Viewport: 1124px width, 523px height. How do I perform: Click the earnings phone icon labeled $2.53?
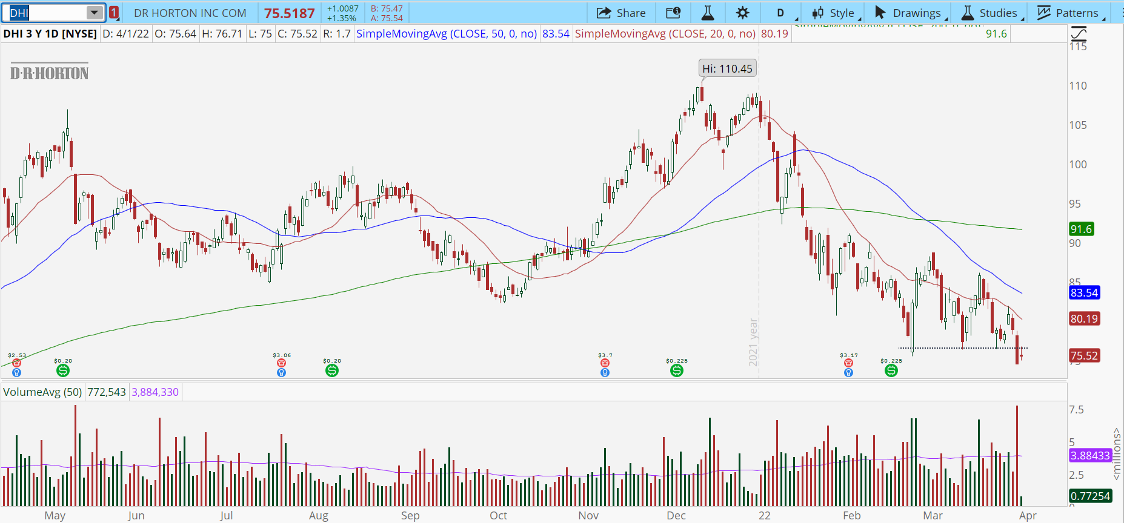[17, 363]
